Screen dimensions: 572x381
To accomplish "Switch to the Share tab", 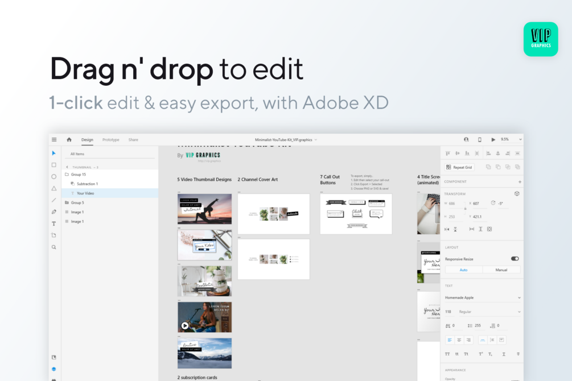I will pyautogui.click(x=133, y=140).
